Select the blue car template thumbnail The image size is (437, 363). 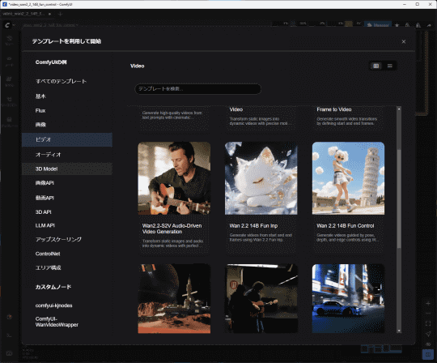348,298
